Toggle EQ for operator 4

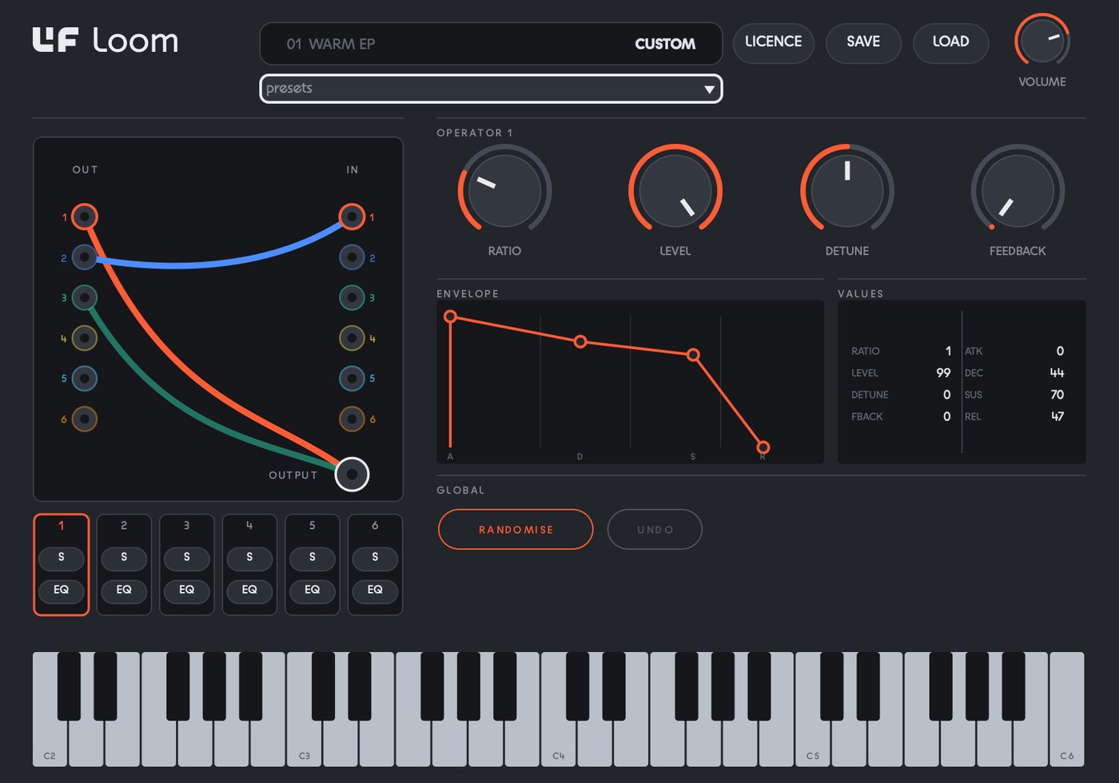point(249,590)
